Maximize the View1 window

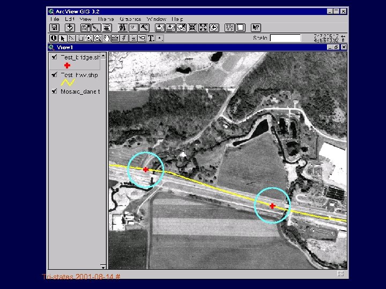(x=336, y=47)
